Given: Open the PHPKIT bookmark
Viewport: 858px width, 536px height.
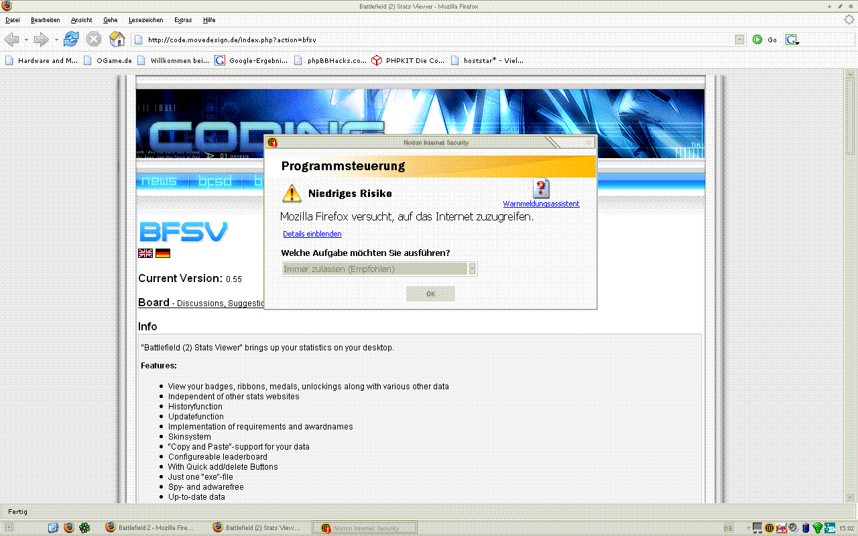Looking at the screenshot, I should [x=408, y=60].
